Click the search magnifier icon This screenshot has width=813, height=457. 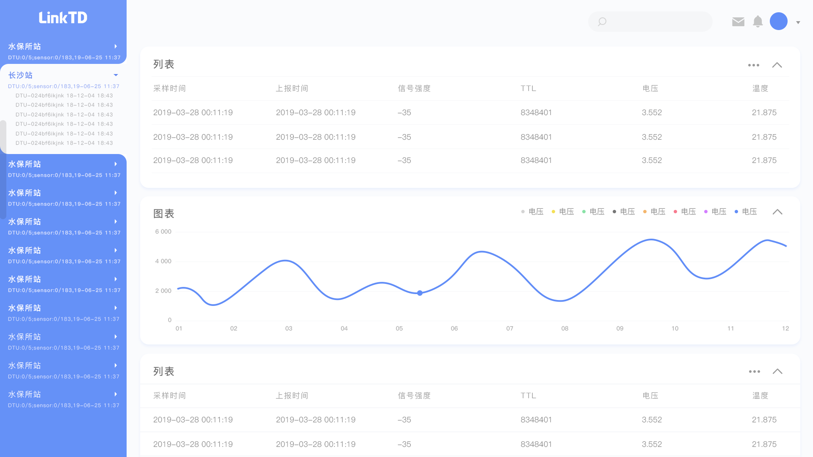click(602, 22)
